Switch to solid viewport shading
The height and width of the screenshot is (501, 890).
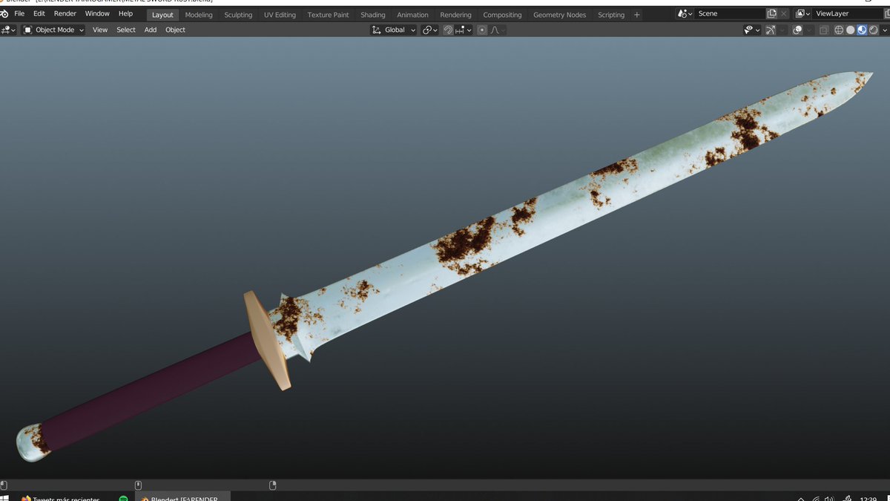coord(850,30)
